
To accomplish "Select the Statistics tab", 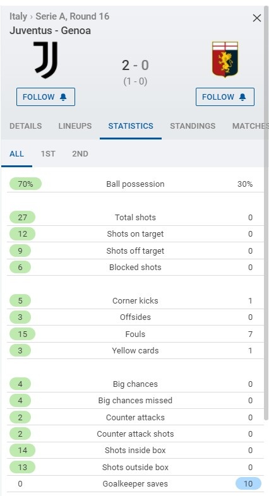I will tap(131, 126).
